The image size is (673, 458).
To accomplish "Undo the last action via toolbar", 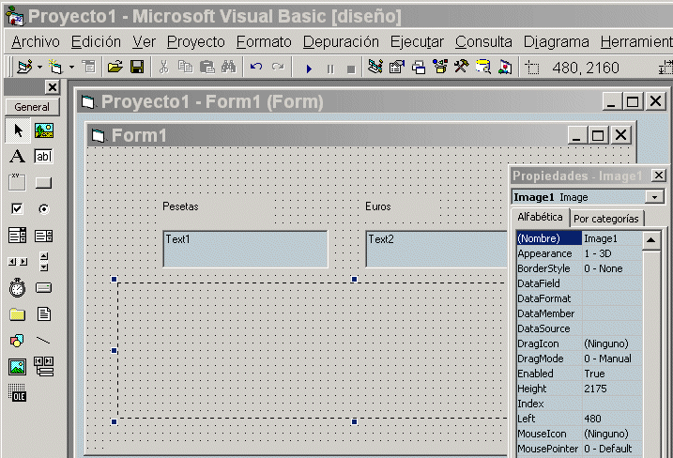I will click(x=256, y=67).
